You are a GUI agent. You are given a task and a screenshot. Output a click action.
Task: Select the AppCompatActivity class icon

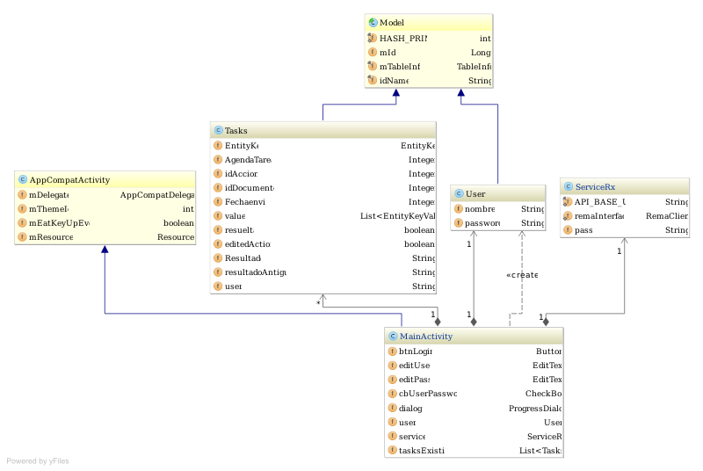point(23,179)
